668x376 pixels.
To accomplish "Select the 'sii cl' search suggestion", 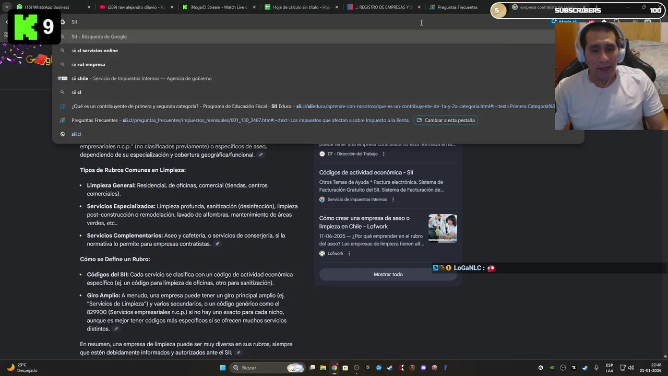I will pyautogui.click(x=303, y=92).
